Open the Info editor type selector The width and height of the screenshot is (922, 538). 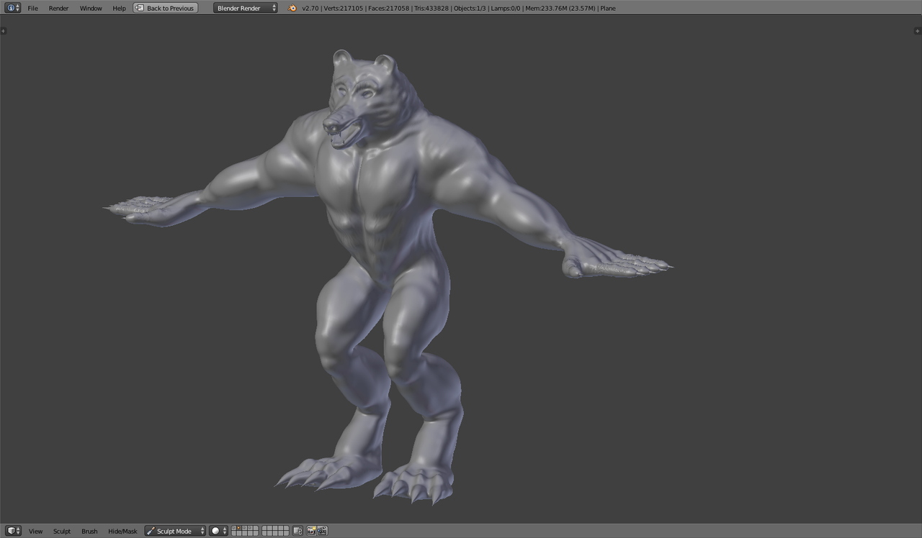click(13, 8)
